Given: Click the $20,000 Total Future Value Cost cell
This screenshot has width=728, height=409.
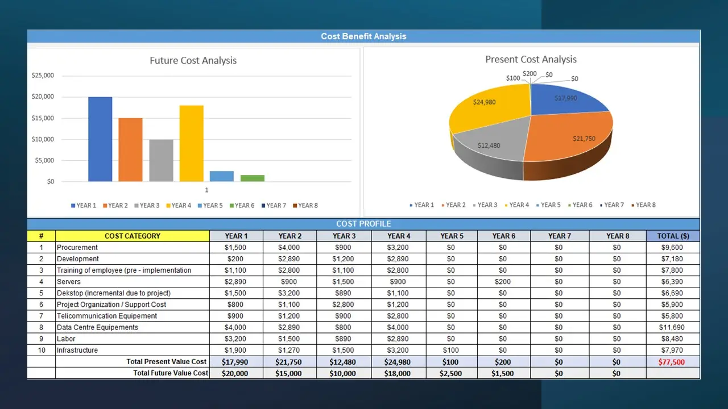Looking at the screenshot, I should 236,373.
